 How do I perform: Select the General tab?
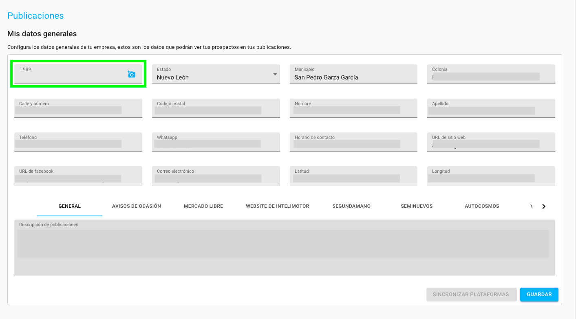coord(70,206)
